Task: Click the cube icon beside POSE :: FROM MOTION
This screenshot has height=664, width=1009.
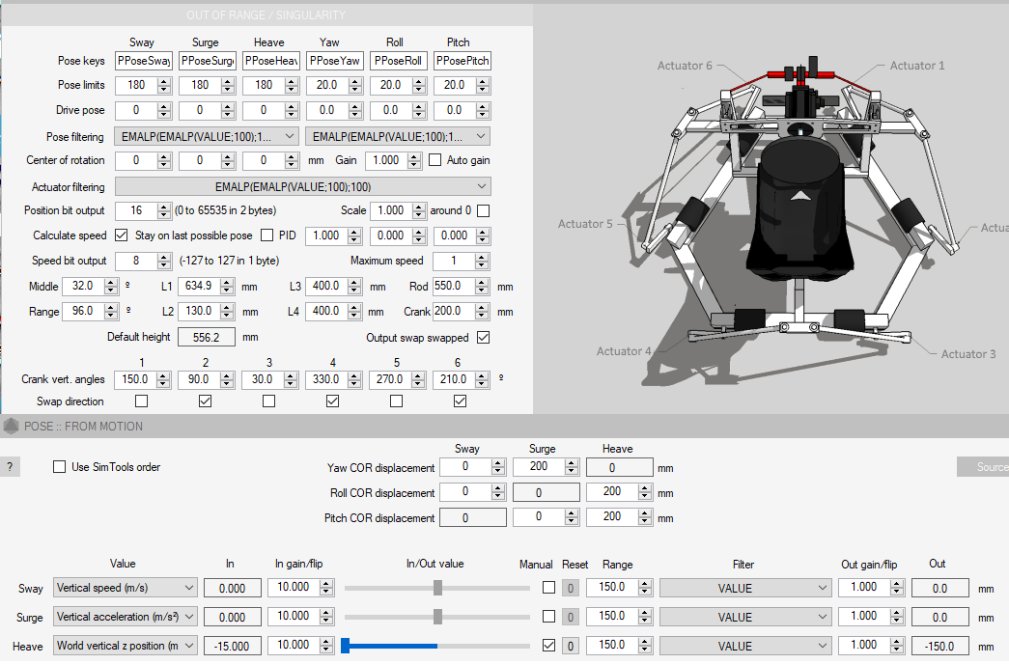Action: [x=10, y=426]
